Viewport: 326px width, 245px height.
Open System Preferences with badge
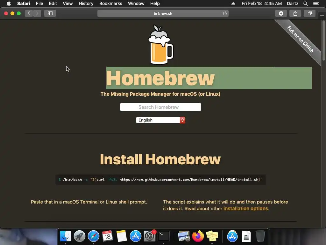point(150,236)
